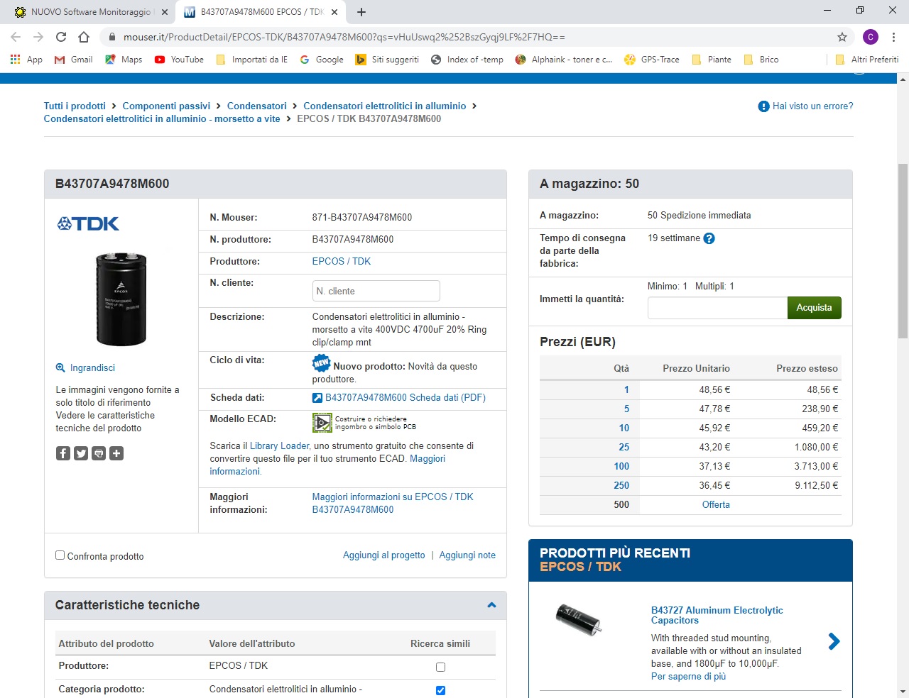The height and width of the screenshot is (698, 909).
Task: Open the YouTube bookmark
Action: coord(179,60)
